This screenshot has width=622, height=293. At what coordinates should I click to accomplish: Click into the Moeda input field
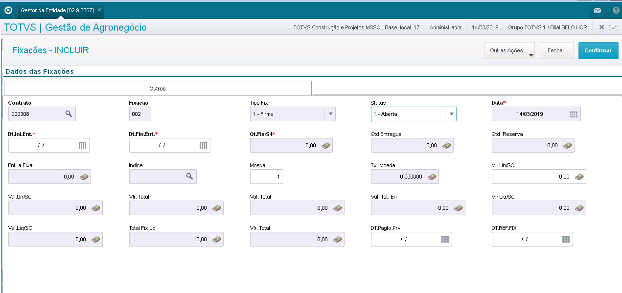point(266,177)
